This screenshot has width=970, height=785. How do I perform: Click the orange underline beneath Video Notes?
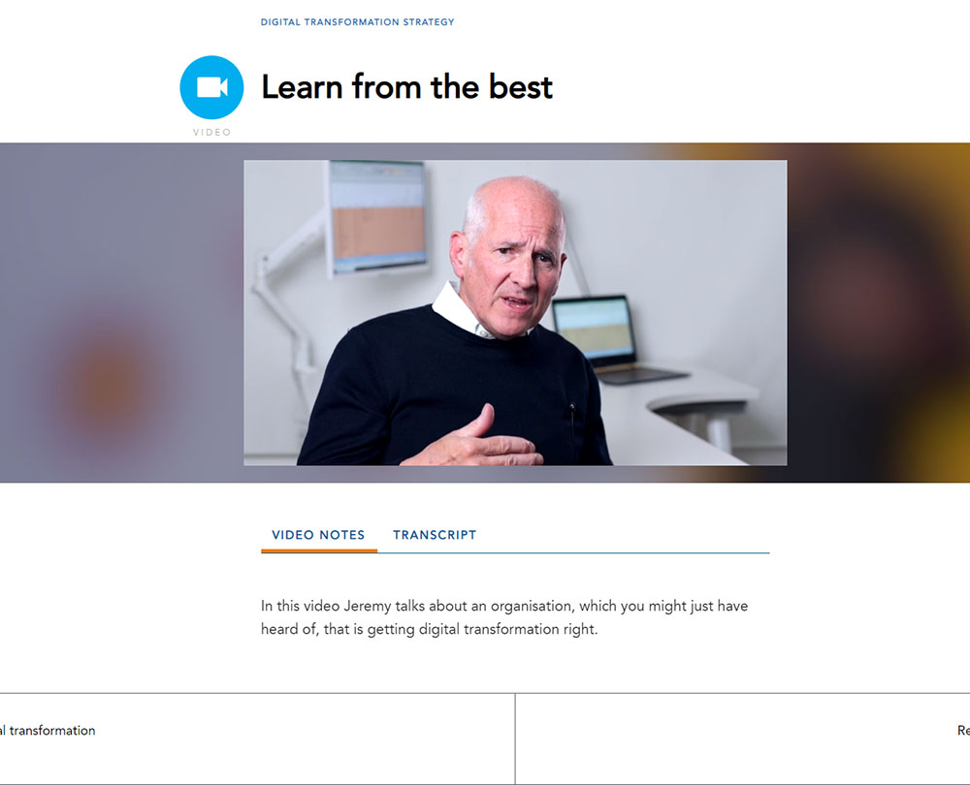pyautogui.click(x=318, y=550)
